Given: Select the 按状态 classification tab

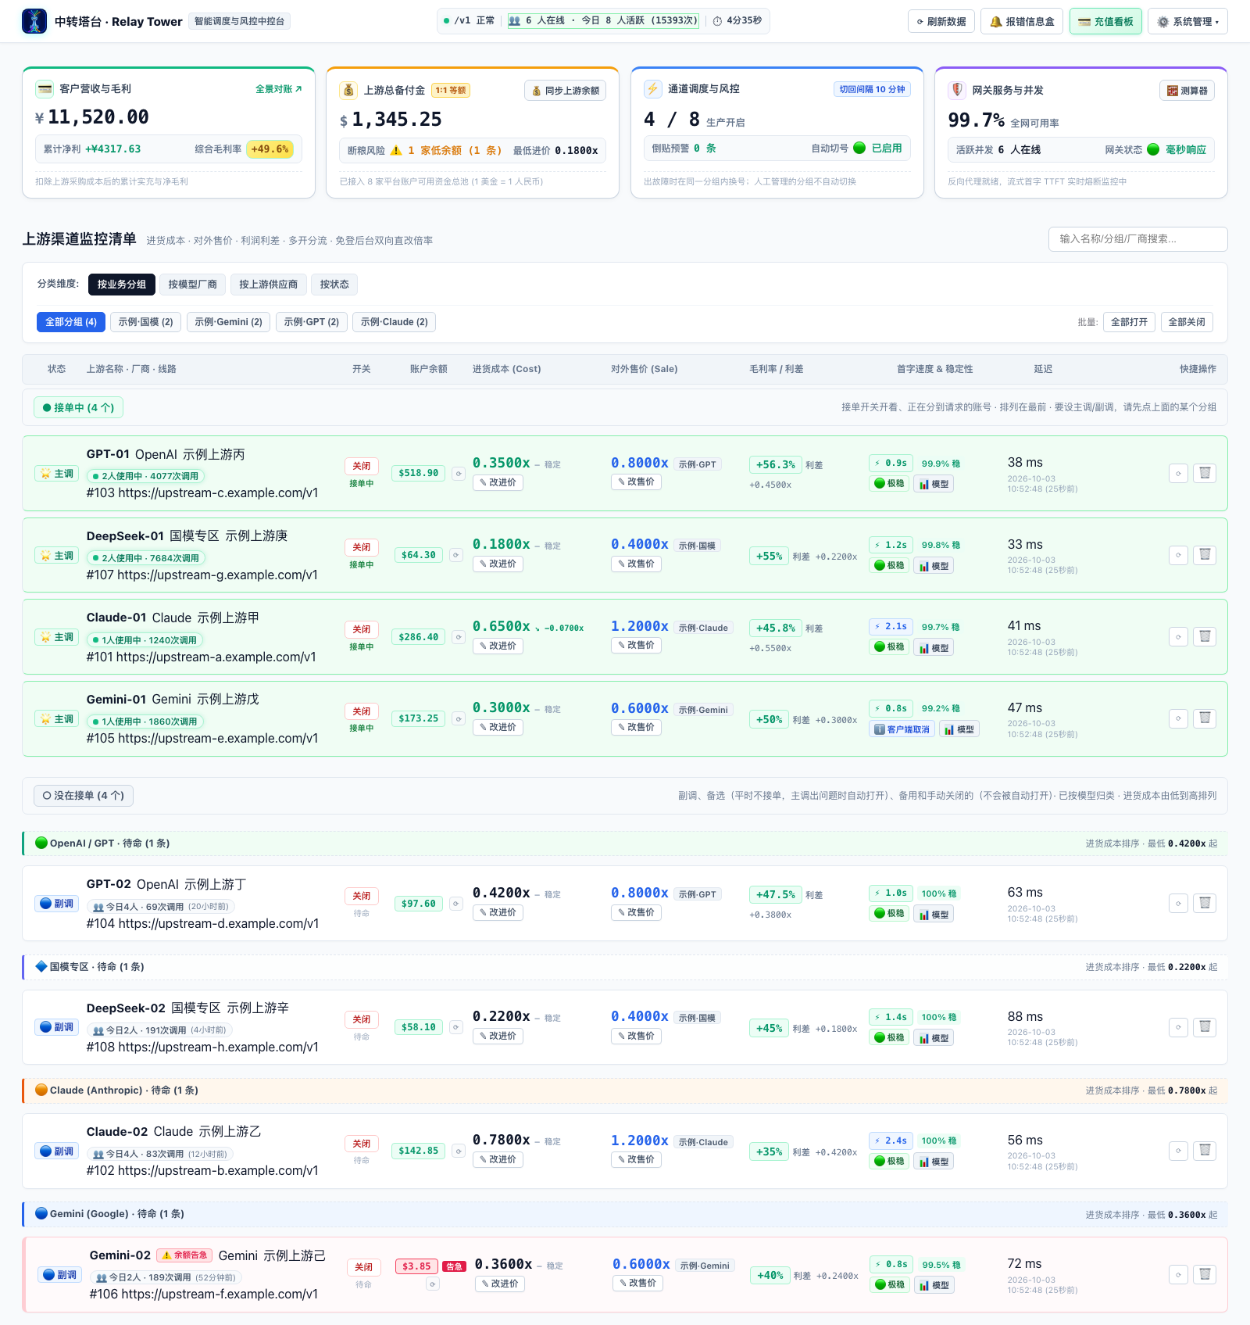Looking at the screenshot, I should (x=334, y=285).
